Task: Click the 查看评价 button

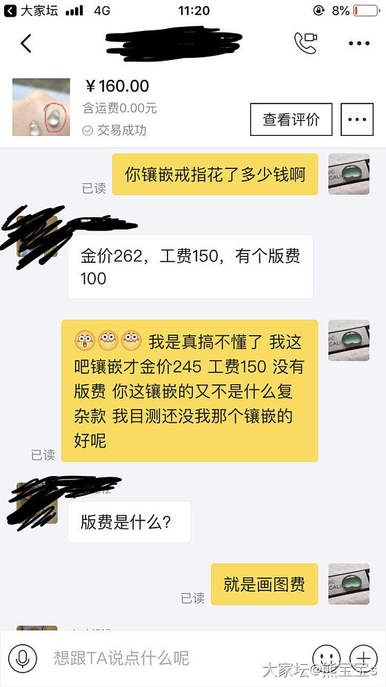Action: coord(291,119)
